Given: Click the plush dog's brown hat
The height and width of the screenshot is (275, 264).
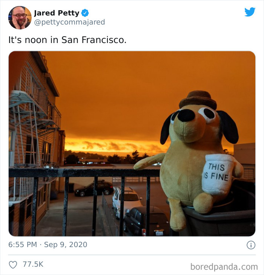Looking at the screenshot, I should (x=198, y=100).
